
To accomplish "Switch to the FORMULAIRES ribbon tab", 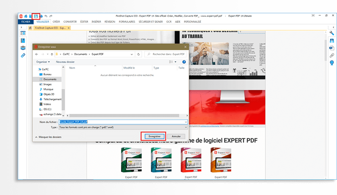I will (x=127, y=22).
